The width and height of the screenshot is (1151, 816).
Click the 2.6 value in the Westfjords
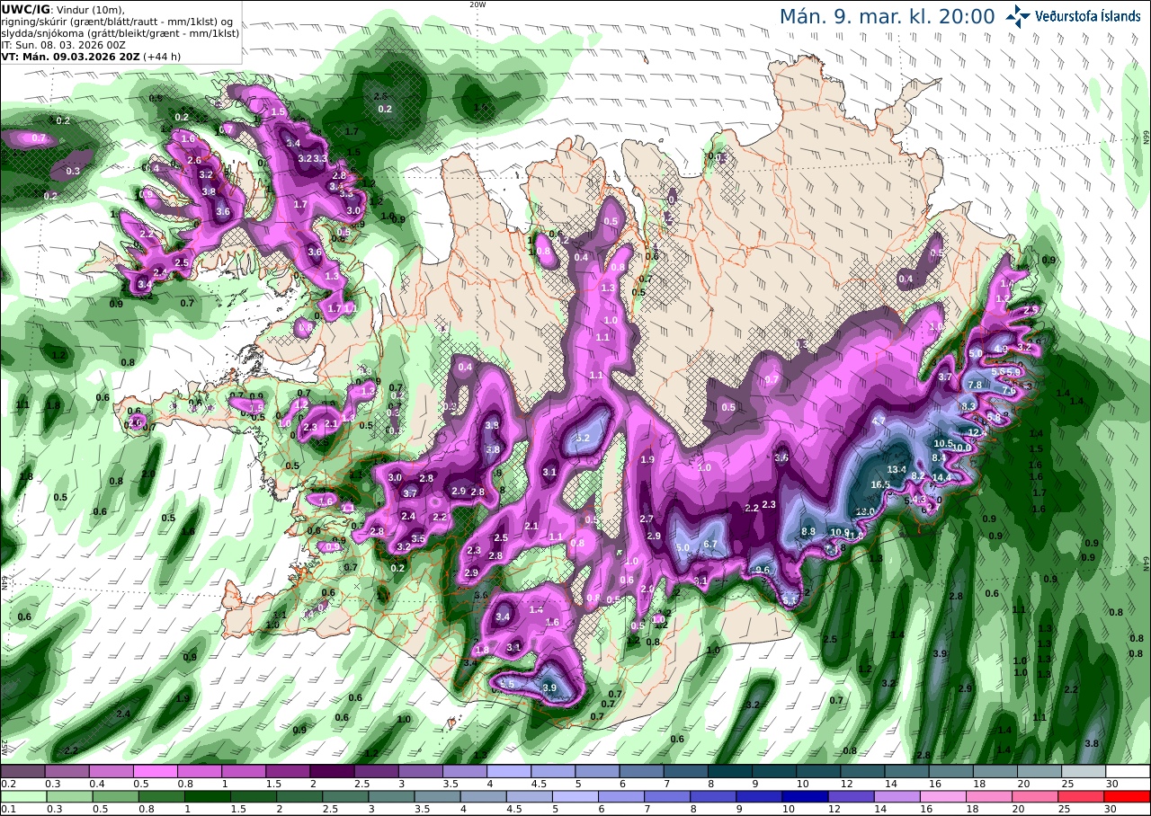coord(194,160)
